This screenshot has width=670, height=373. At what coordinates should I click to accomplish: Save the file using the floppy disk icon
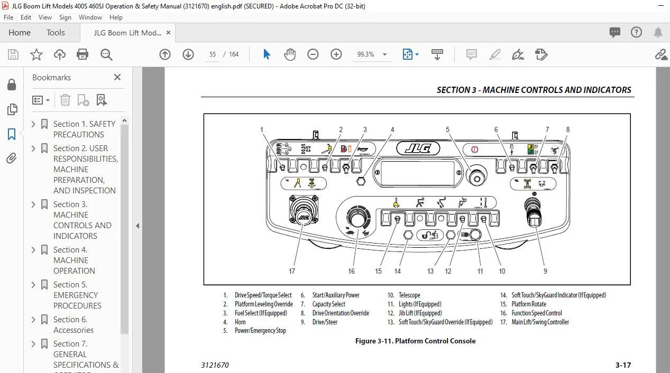click(x=13, y=54)
